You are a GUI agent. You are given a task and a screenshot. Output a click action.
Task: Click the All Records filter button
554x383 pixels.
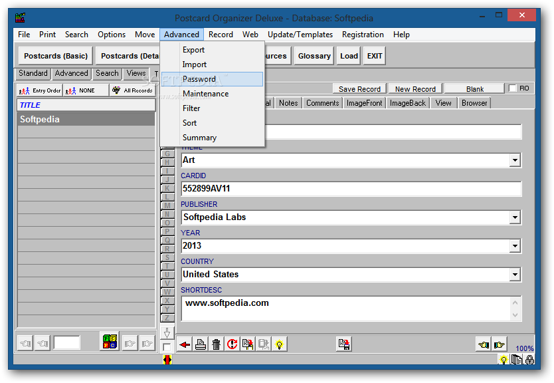132,90
